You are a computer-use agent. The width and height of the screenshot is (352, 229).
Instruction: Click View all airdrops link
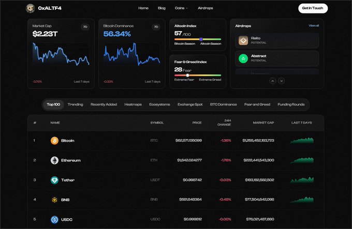[314, 25]
